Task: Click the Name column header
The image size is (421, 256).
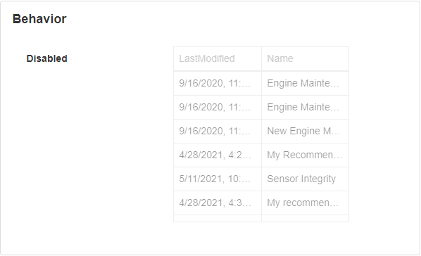Action: (306, 59)
